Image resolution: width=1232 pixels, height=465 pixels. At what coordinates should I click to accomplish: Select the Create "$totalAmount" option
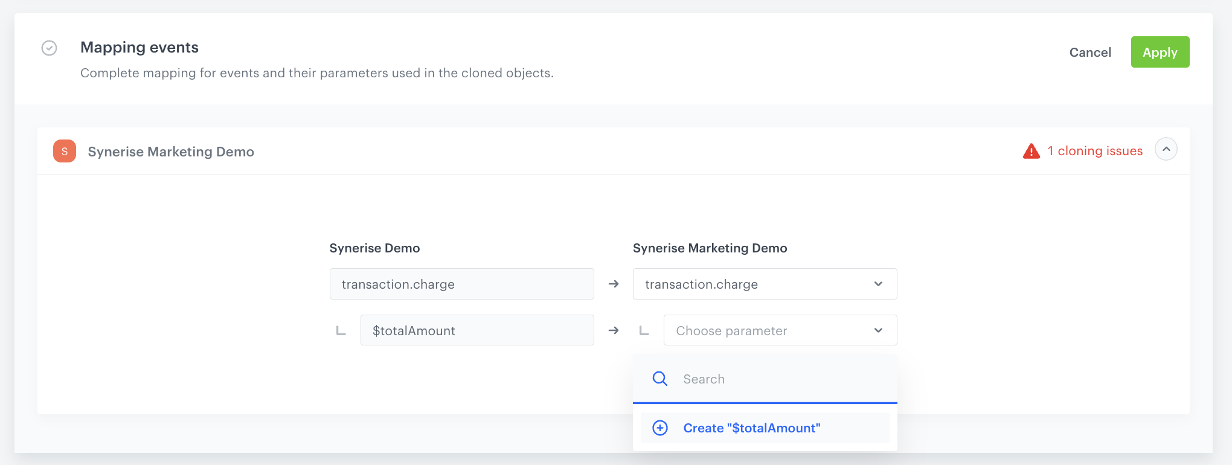click(752, 428)
